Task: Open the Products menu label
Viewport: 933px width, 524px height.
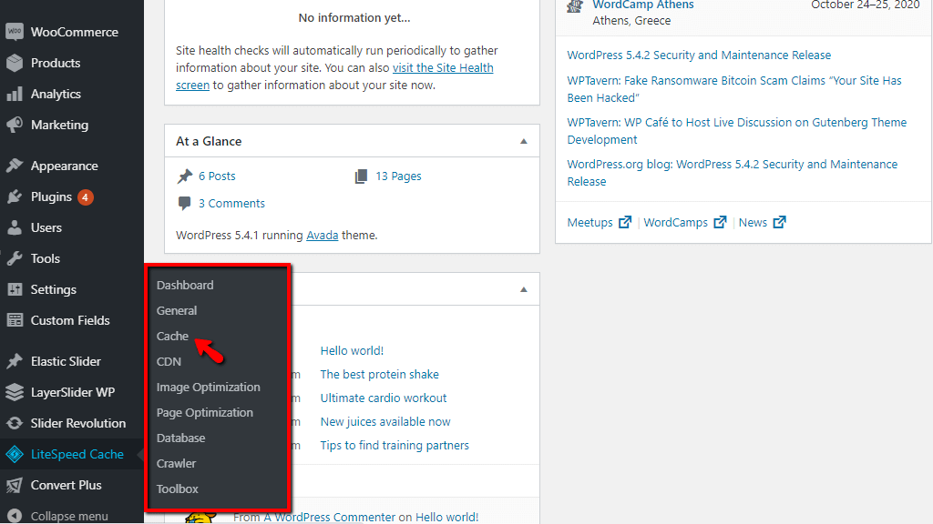Action: 56,63
